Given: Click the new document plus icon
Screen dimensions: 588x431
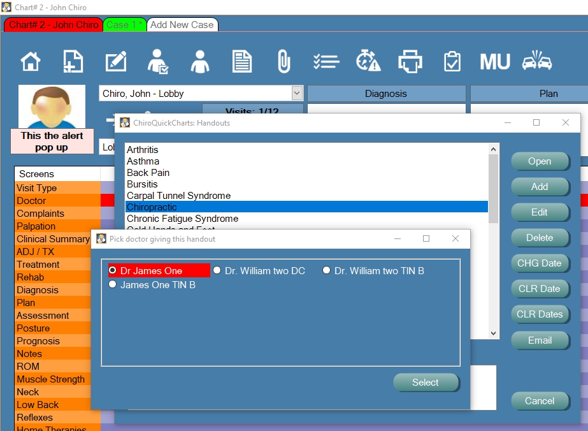Looking at the screenshot, I should coord(73,62).
